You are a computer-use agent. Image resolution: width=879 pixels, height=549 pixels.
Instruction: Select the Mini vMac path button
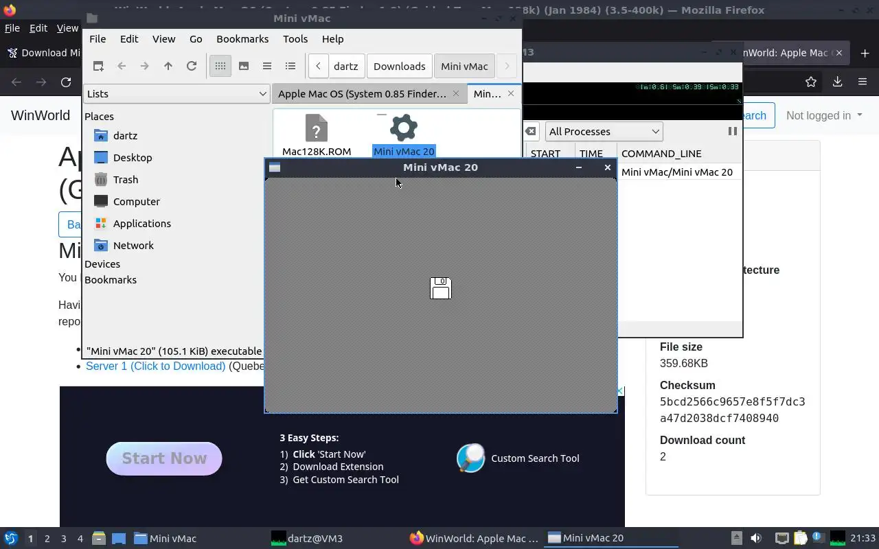464,66
